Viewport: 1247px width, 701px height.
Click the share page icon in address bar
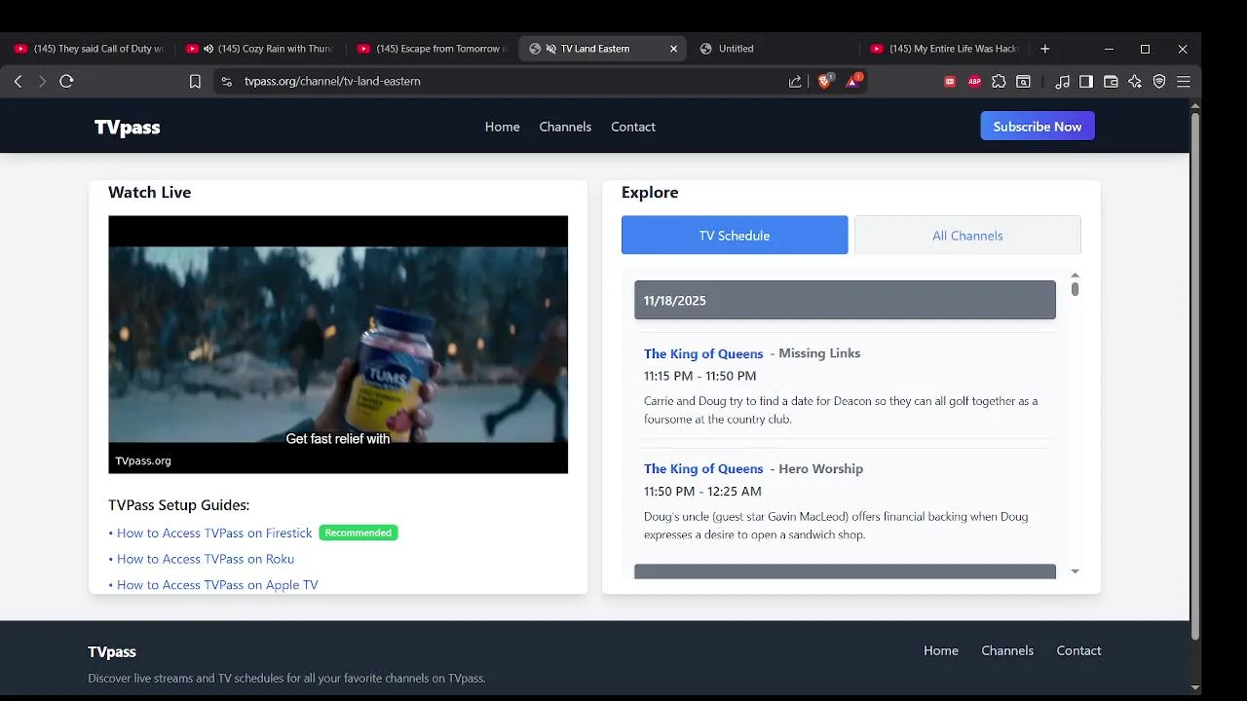pyautogui.click(x=795, y=82)
